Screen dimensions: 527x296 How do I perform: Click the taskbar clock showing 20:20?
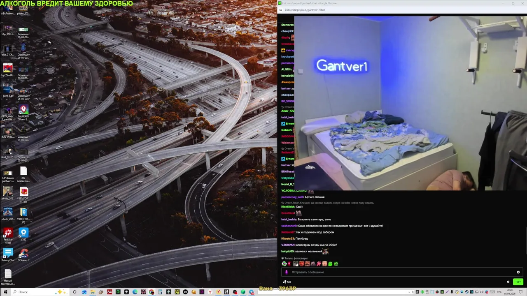(510, 292)
